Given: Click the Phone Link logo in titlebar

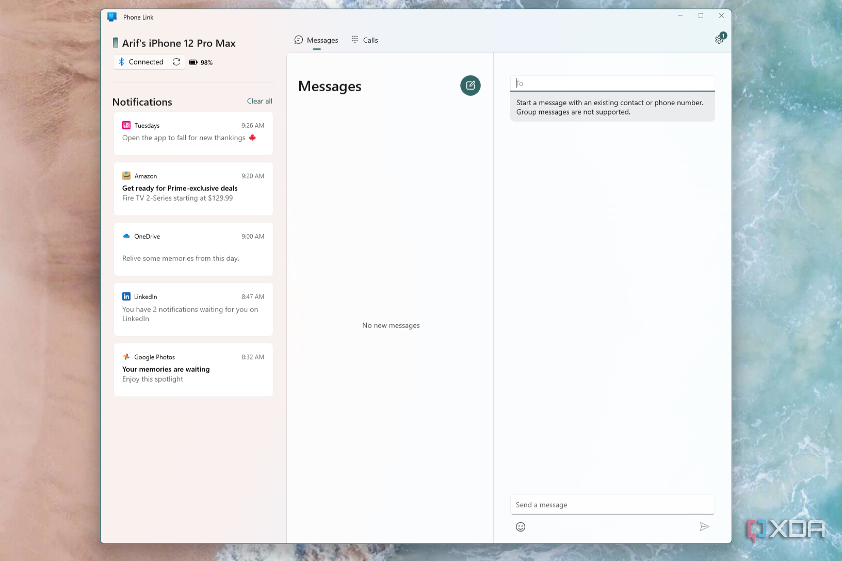Looking at the screenshot, I should click(111, 16).
